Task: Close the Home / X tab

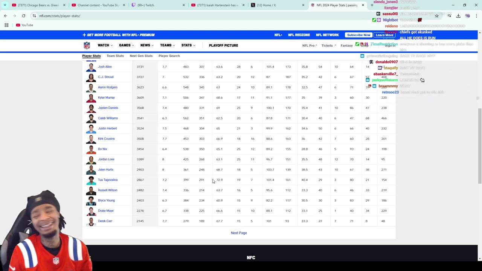Action: coord(303,5)
